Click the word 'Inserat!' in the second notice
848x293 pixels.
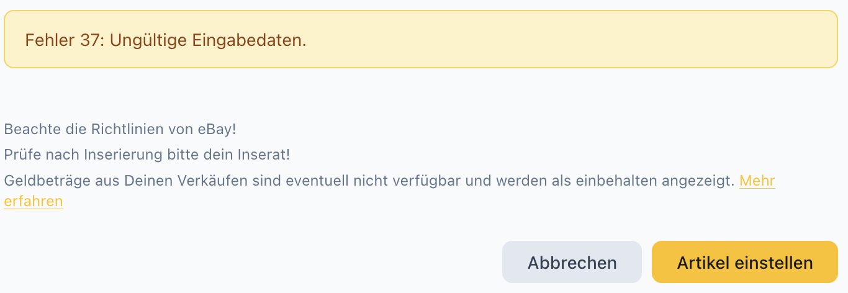[x=267, y=155]
